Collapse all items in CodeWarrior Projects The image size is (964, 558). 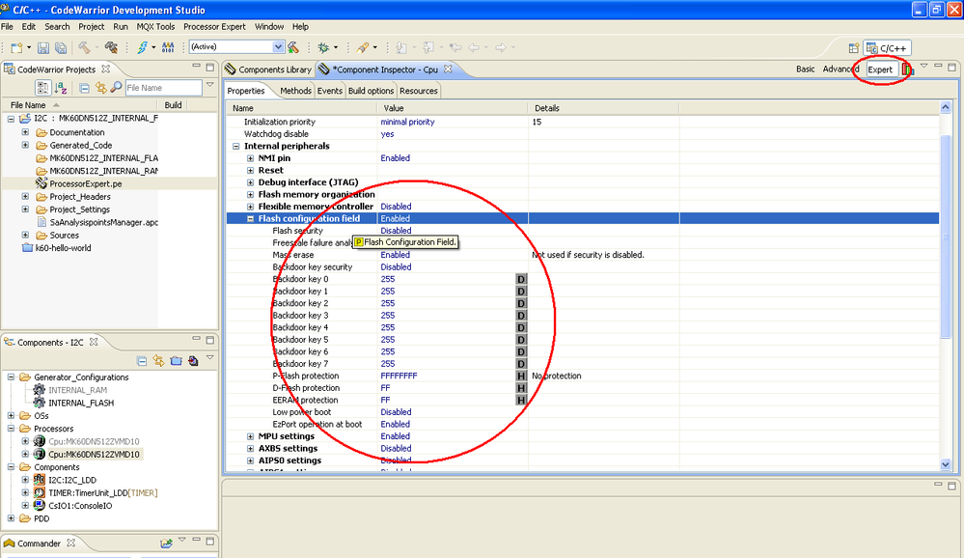click(84, 88)
